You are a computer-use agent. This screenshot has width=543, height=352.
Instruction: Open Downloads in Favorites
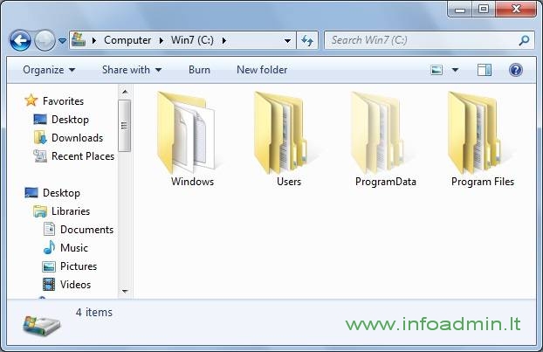77,138
